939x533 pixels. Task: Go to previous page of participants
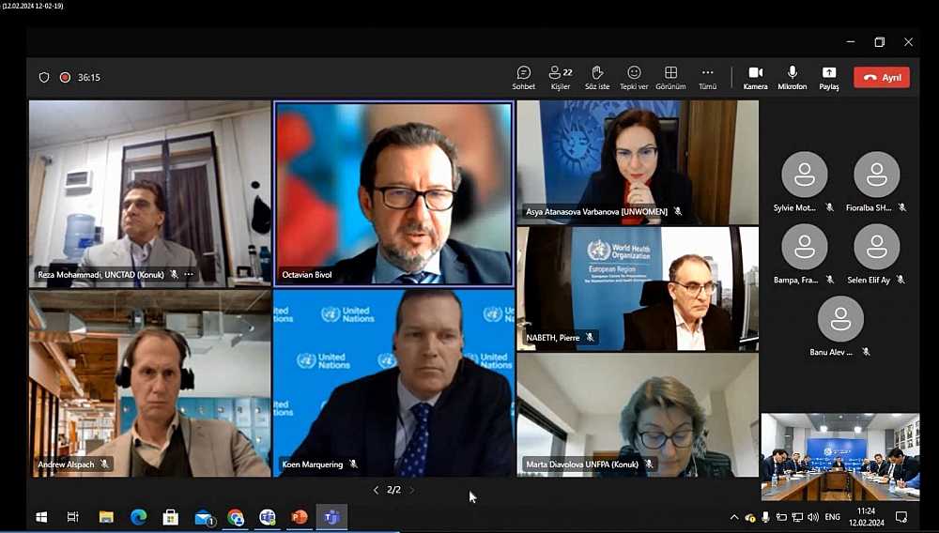(377, 490)
